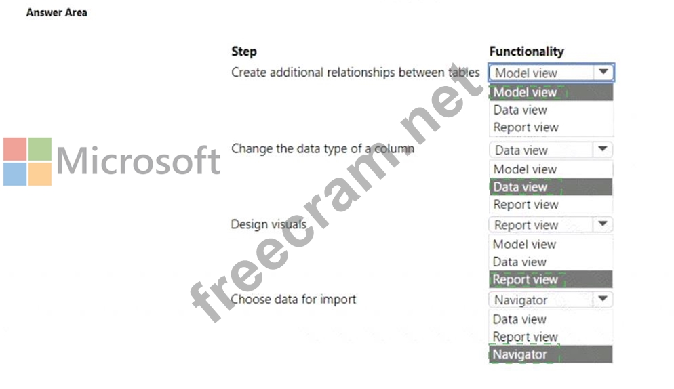The image size is (674, 389).
Task: Pick Report view option under relationships dropdown
Action: pos(526,127)
